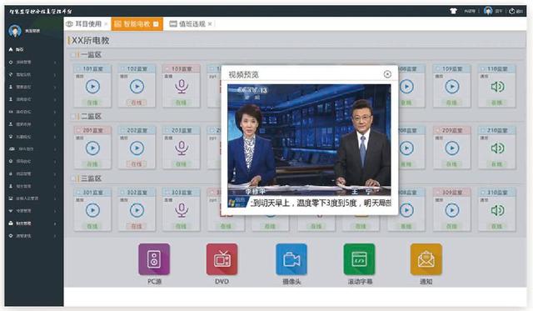Close the 视频预览 video preview popup
This screenshot has height=311, width=533.
click(x=387, y=74)
